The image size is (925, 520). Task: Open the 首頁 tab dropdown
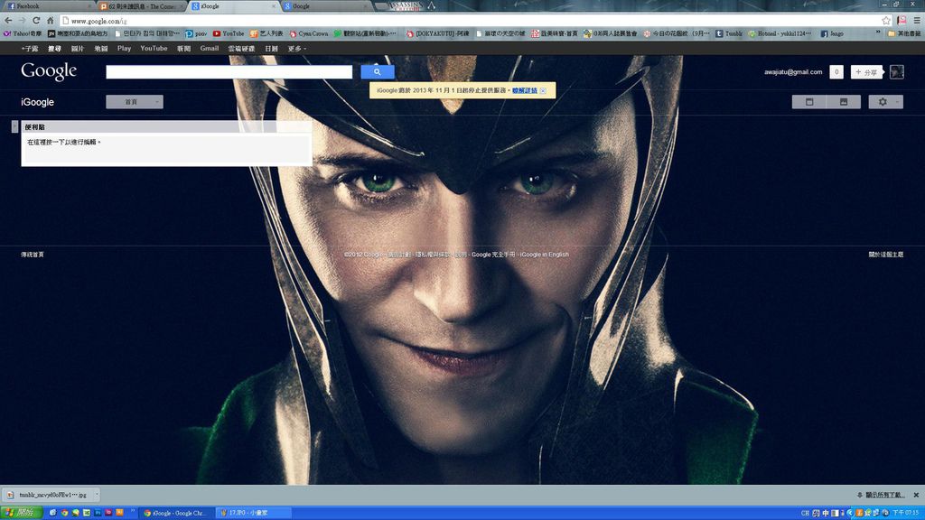click(x=135, y=102)
